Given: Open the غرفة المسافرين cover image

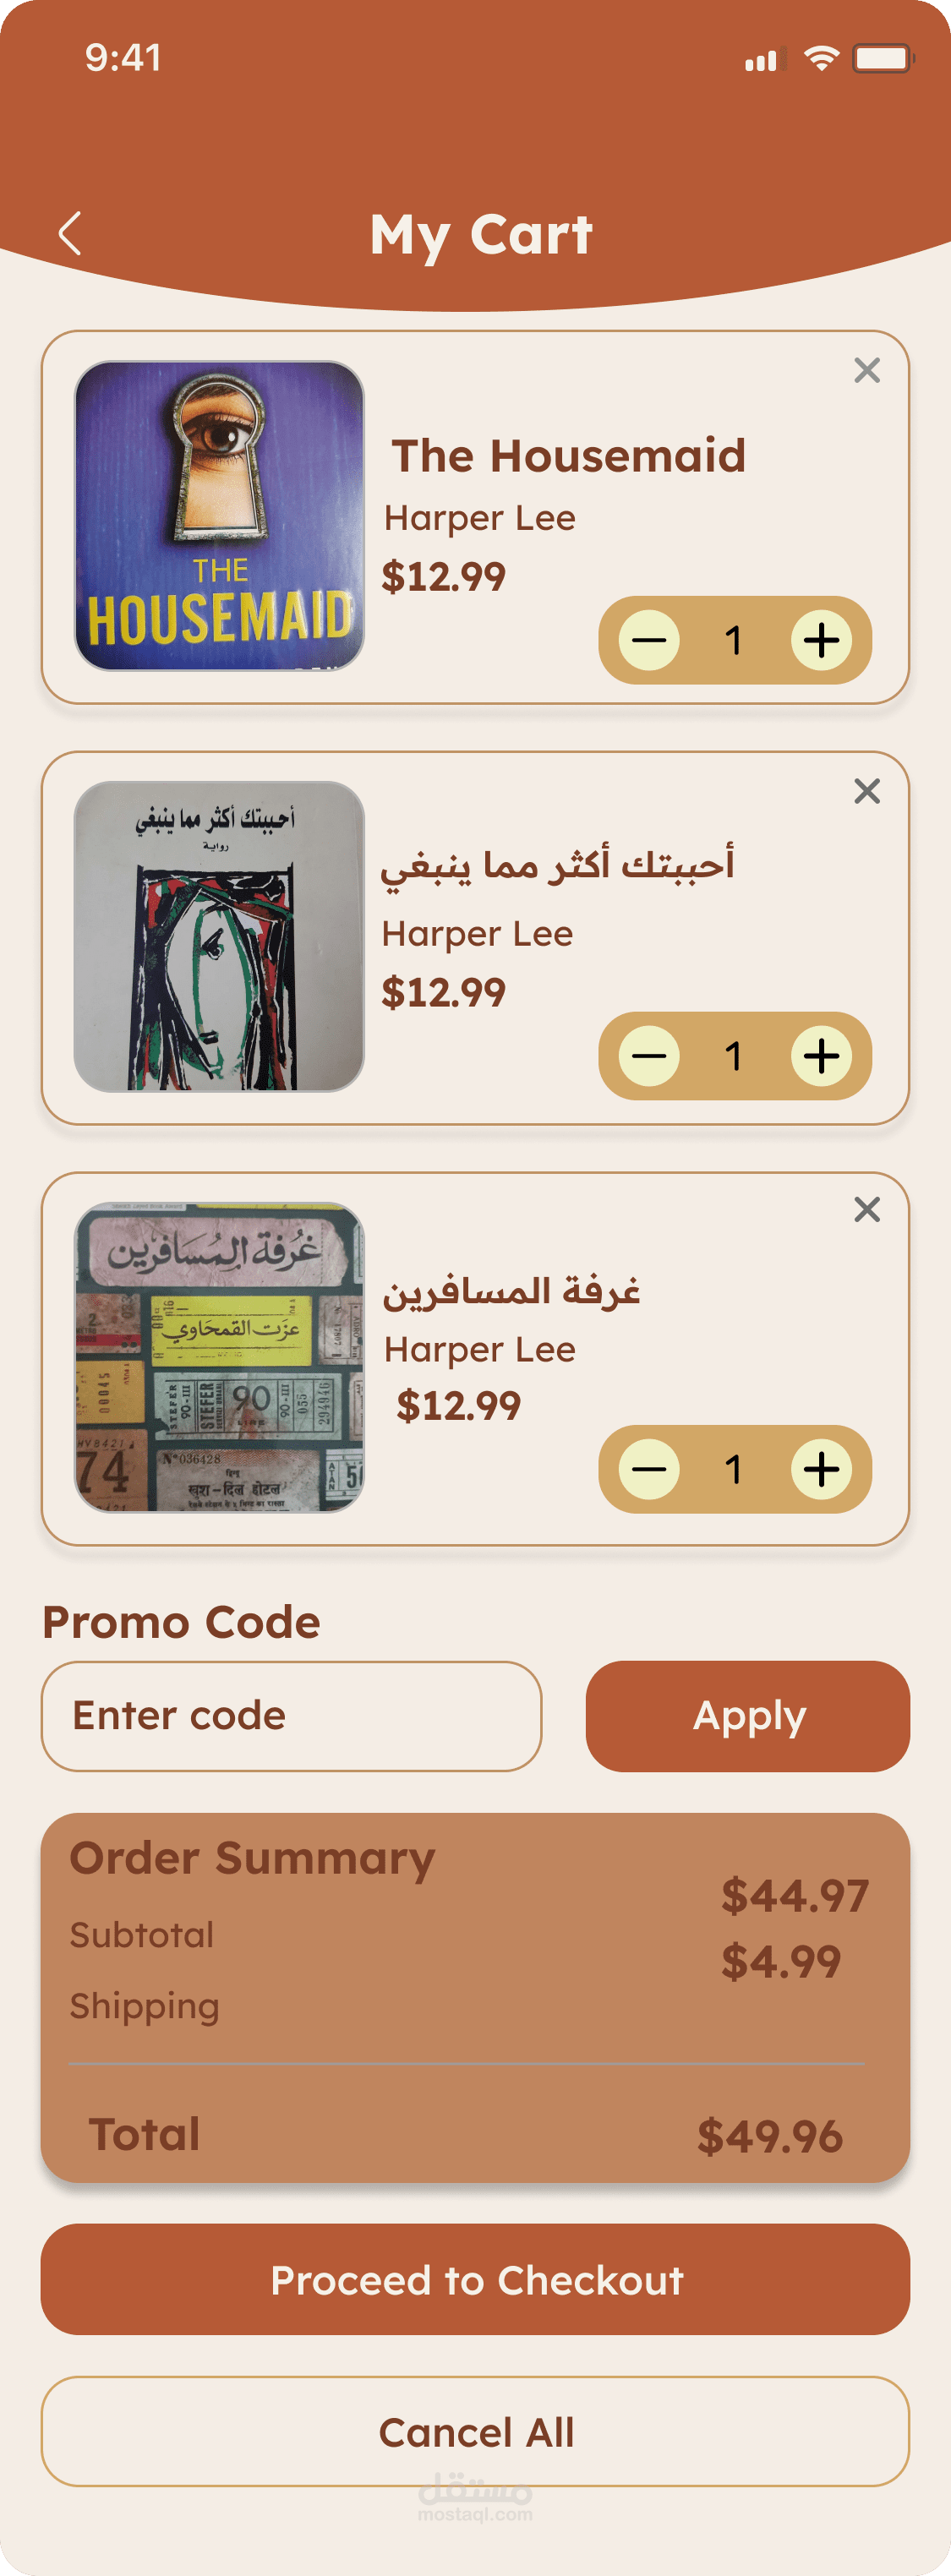Looking at the screenshot, I should click(x=219, y=1357).
